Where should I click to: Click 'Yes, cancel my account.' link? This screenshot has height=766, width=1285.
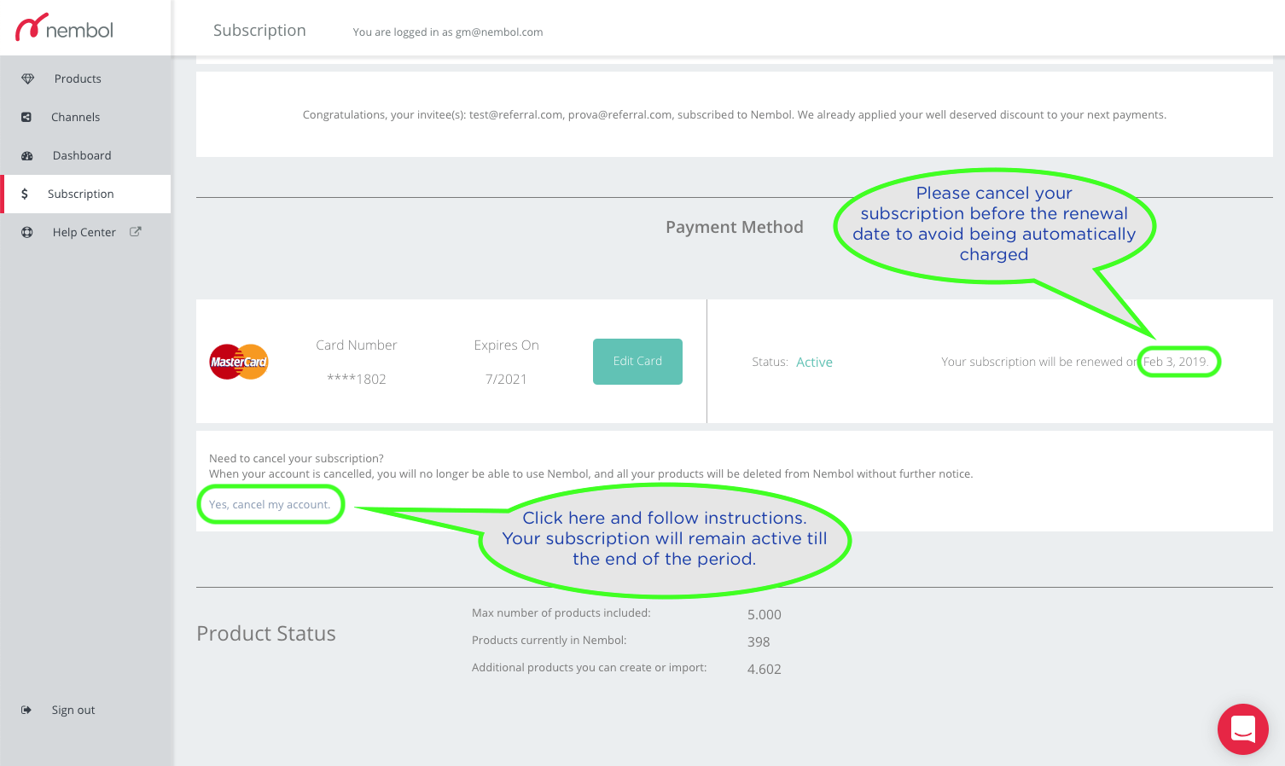coord(270,504)
